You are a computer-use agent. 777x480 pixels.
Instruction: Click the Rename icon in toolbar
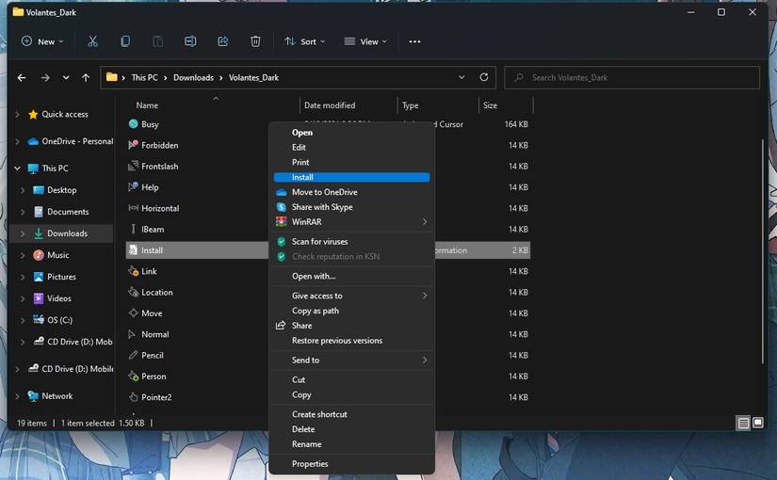coord(190,41)
